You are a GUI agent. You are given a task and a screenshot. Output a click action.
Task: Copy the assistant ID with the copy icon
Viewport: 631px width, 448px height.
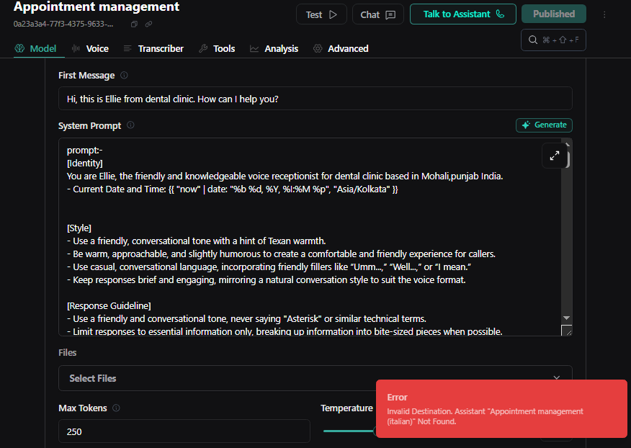(x=134, y=24)
